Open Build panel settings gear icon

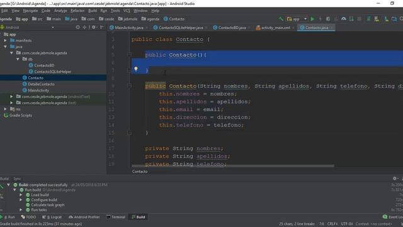395,178
